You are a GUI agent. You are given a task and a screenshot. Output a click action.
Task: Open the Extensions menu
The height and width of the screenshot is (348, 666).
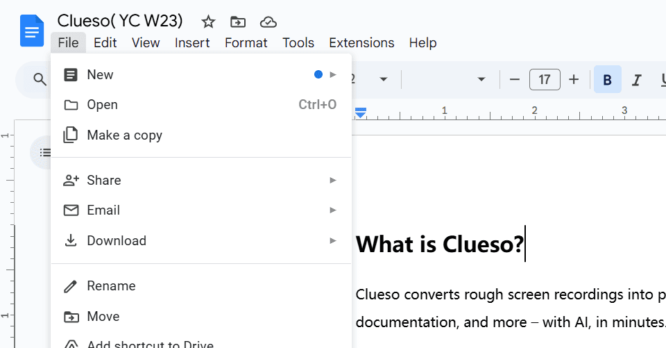pyautogui.click(x=361, y=43)
